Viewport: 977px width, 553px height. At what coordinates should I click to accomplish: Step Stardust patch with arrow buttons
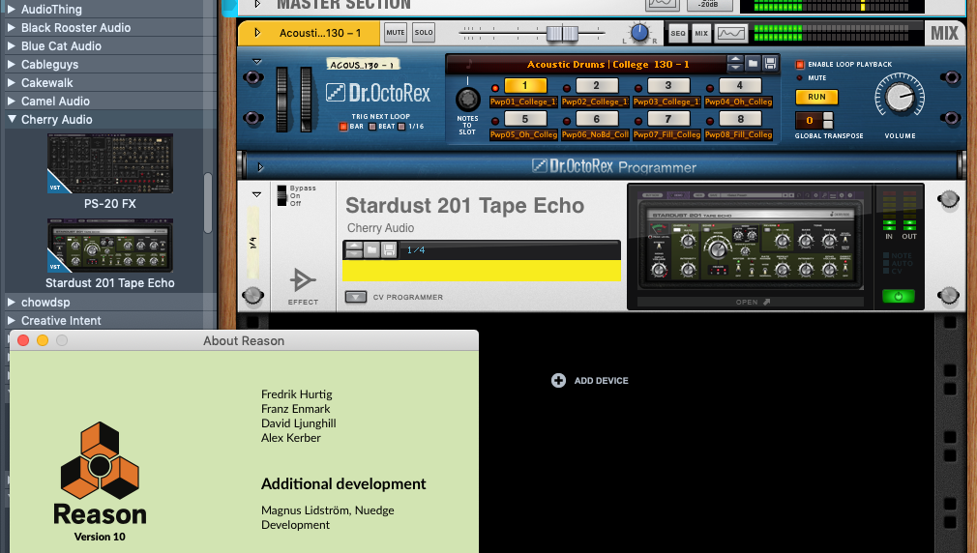tap(354, 249)
